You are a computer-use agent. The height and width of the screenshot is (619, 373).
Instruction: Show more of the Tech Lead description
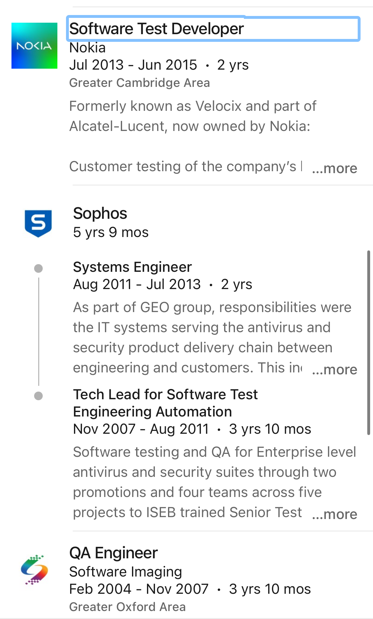pos(334,514)
